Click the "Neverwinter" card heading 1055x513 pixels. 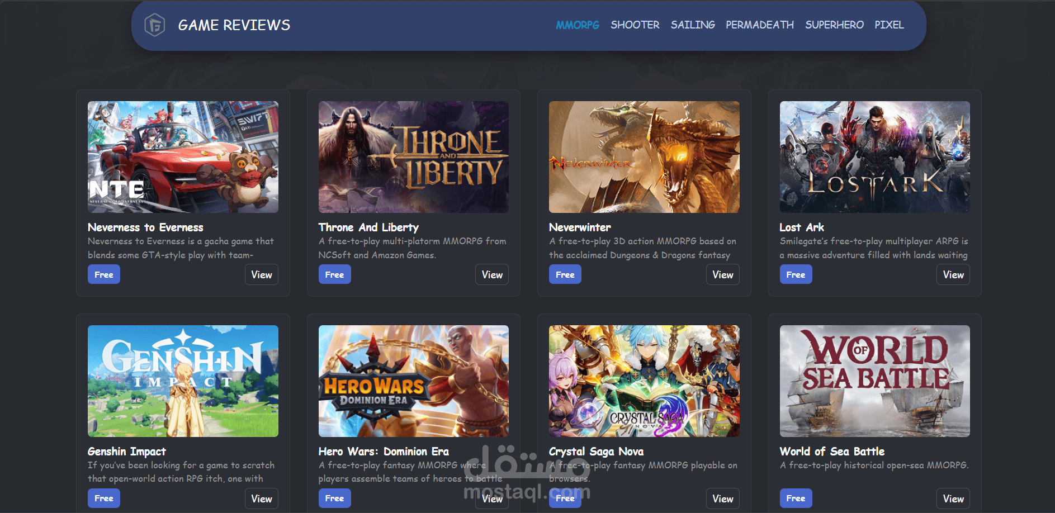580,227
